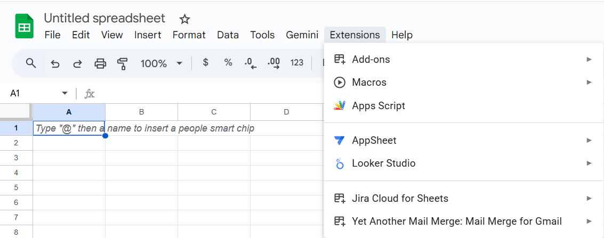Click the Print icon
Viewport: 604px width, 238px height.
100,63
